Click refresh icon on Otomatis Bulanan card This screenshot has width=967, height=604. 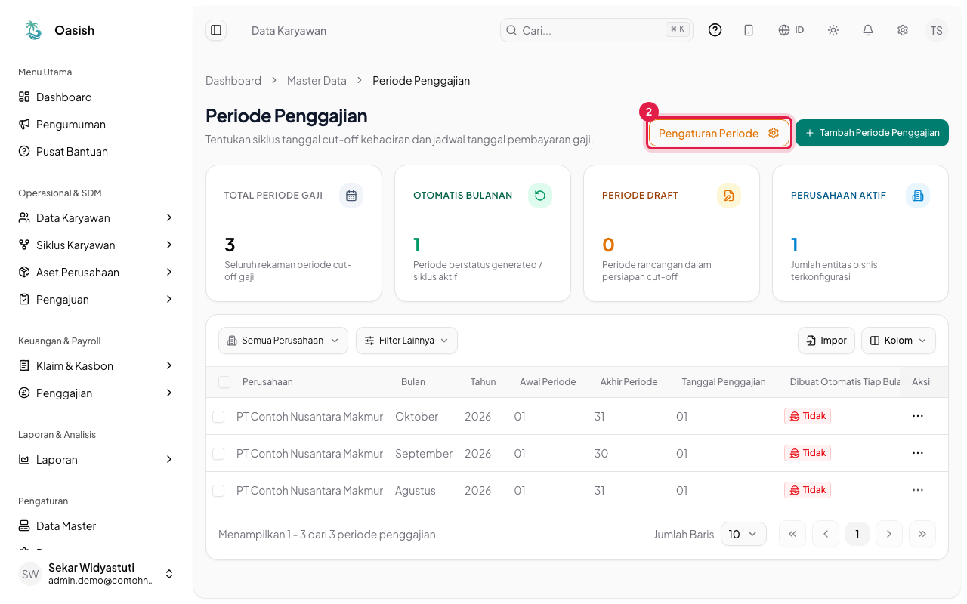click(x=540, y=196)
